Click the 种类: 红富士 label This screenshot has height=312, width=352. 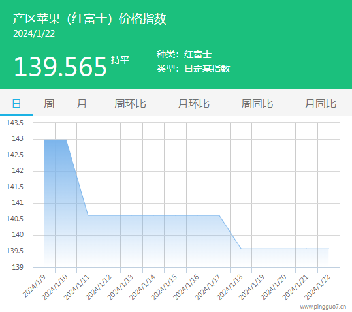coord(184,55)
